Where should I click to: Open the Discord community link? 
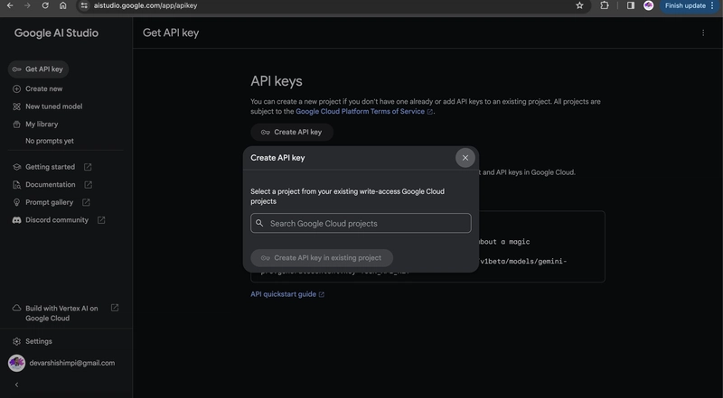(56, 220)
